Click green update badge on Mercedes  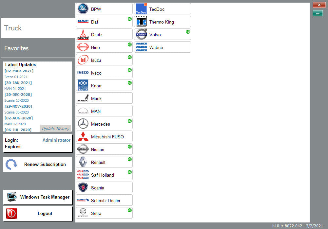pos(130,121)
